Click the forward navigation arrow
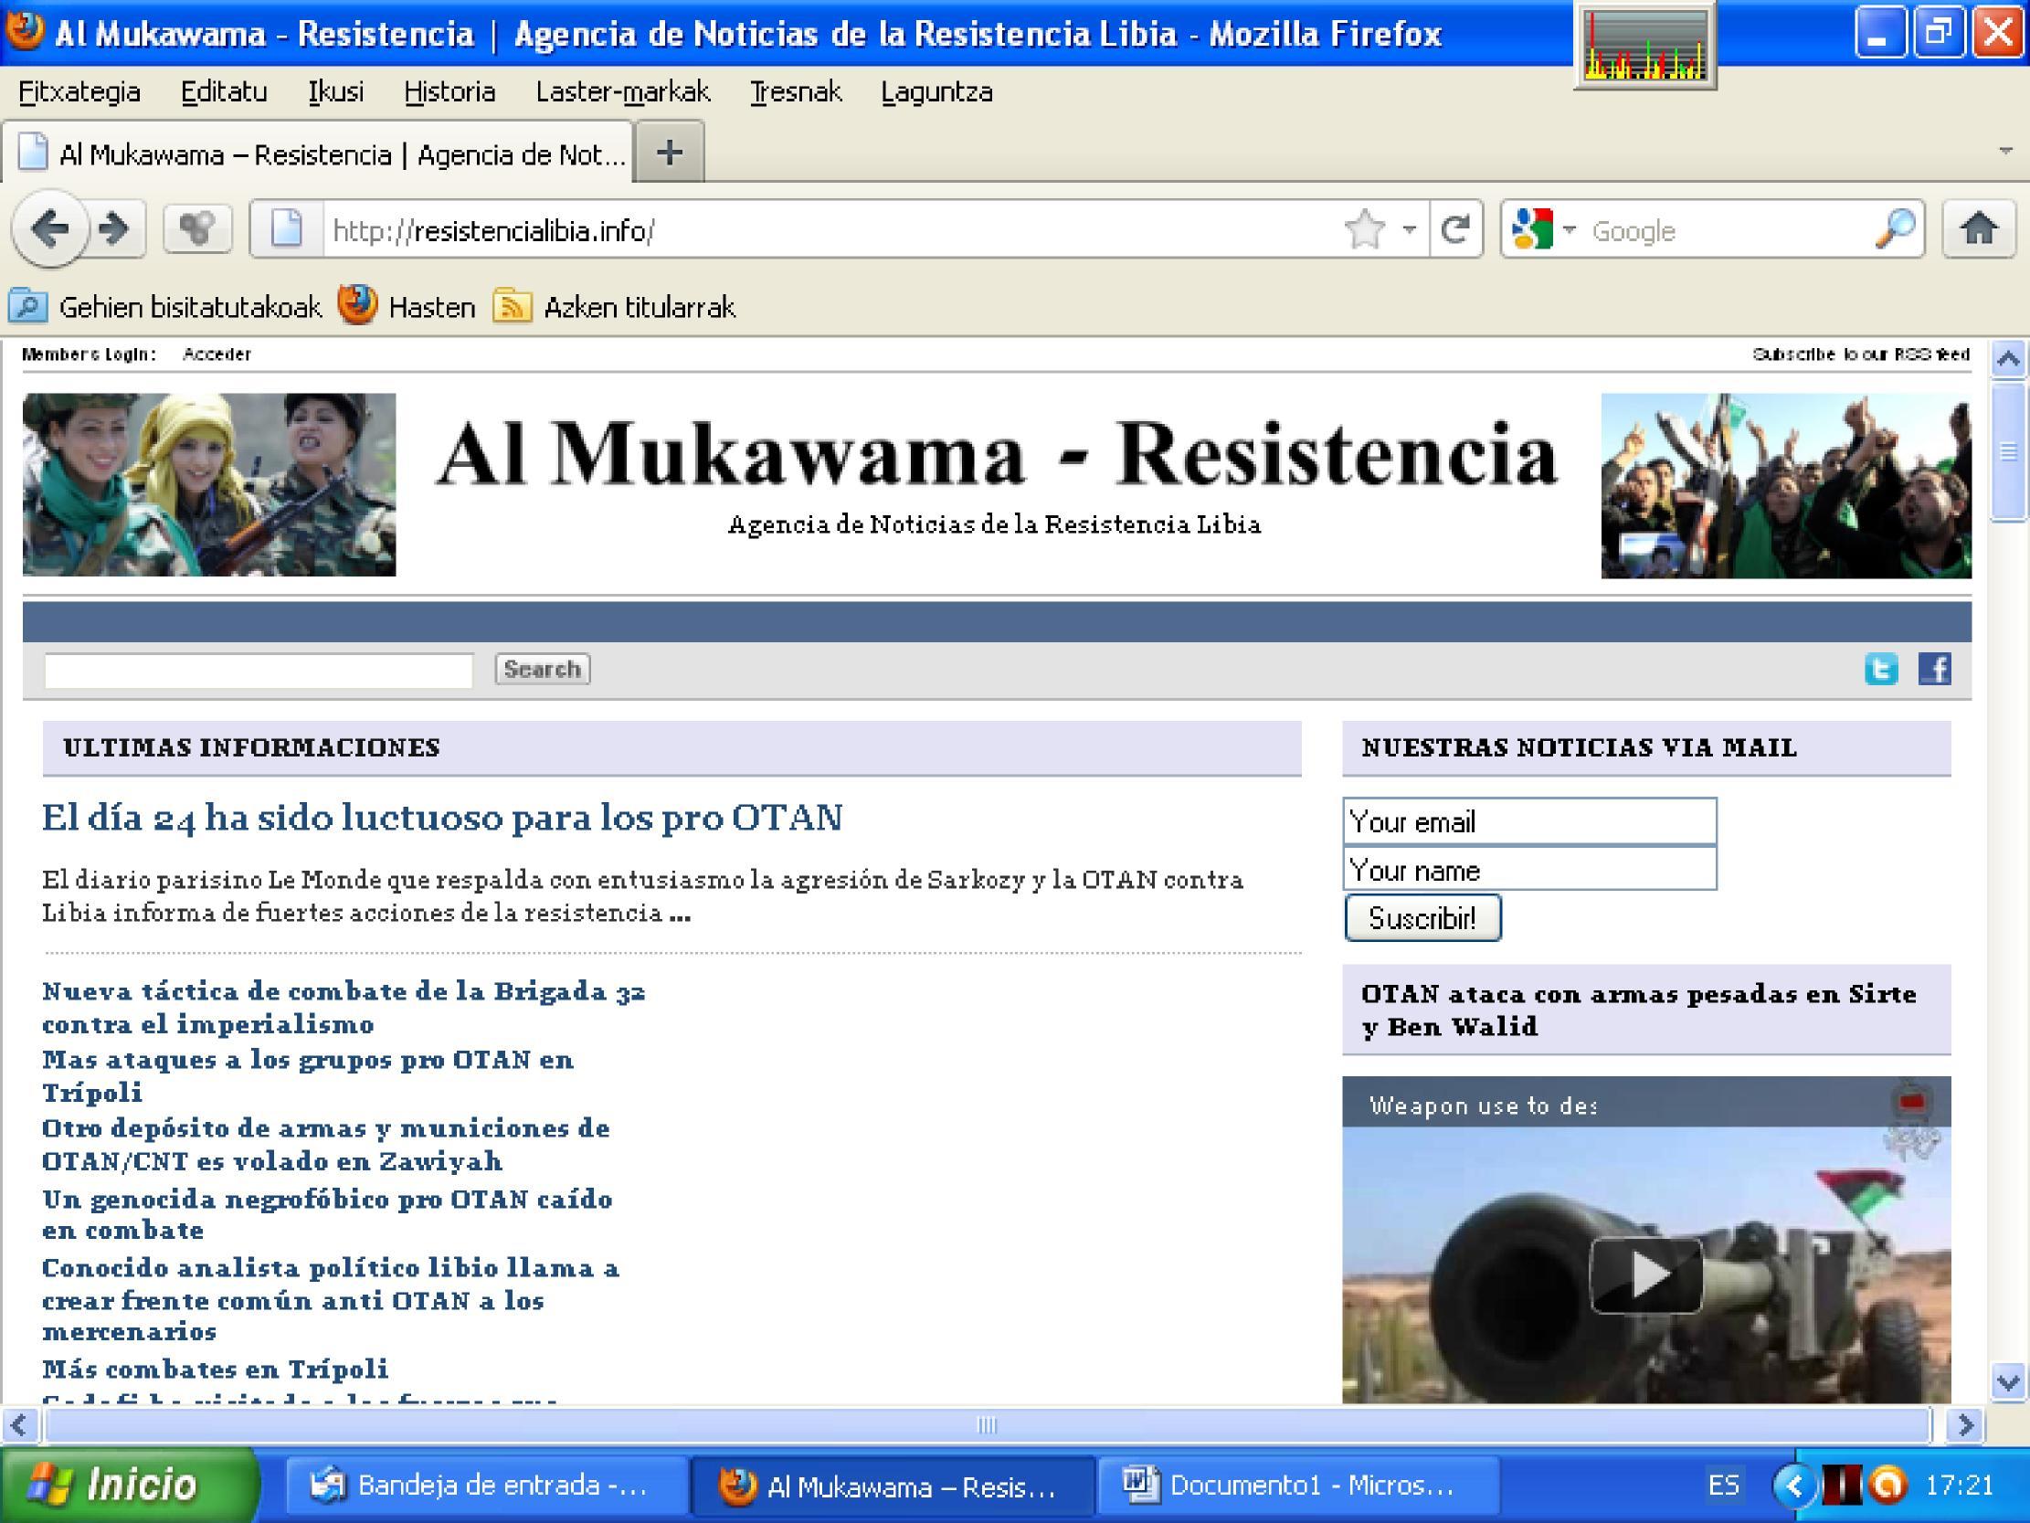 tap(115, 228)
